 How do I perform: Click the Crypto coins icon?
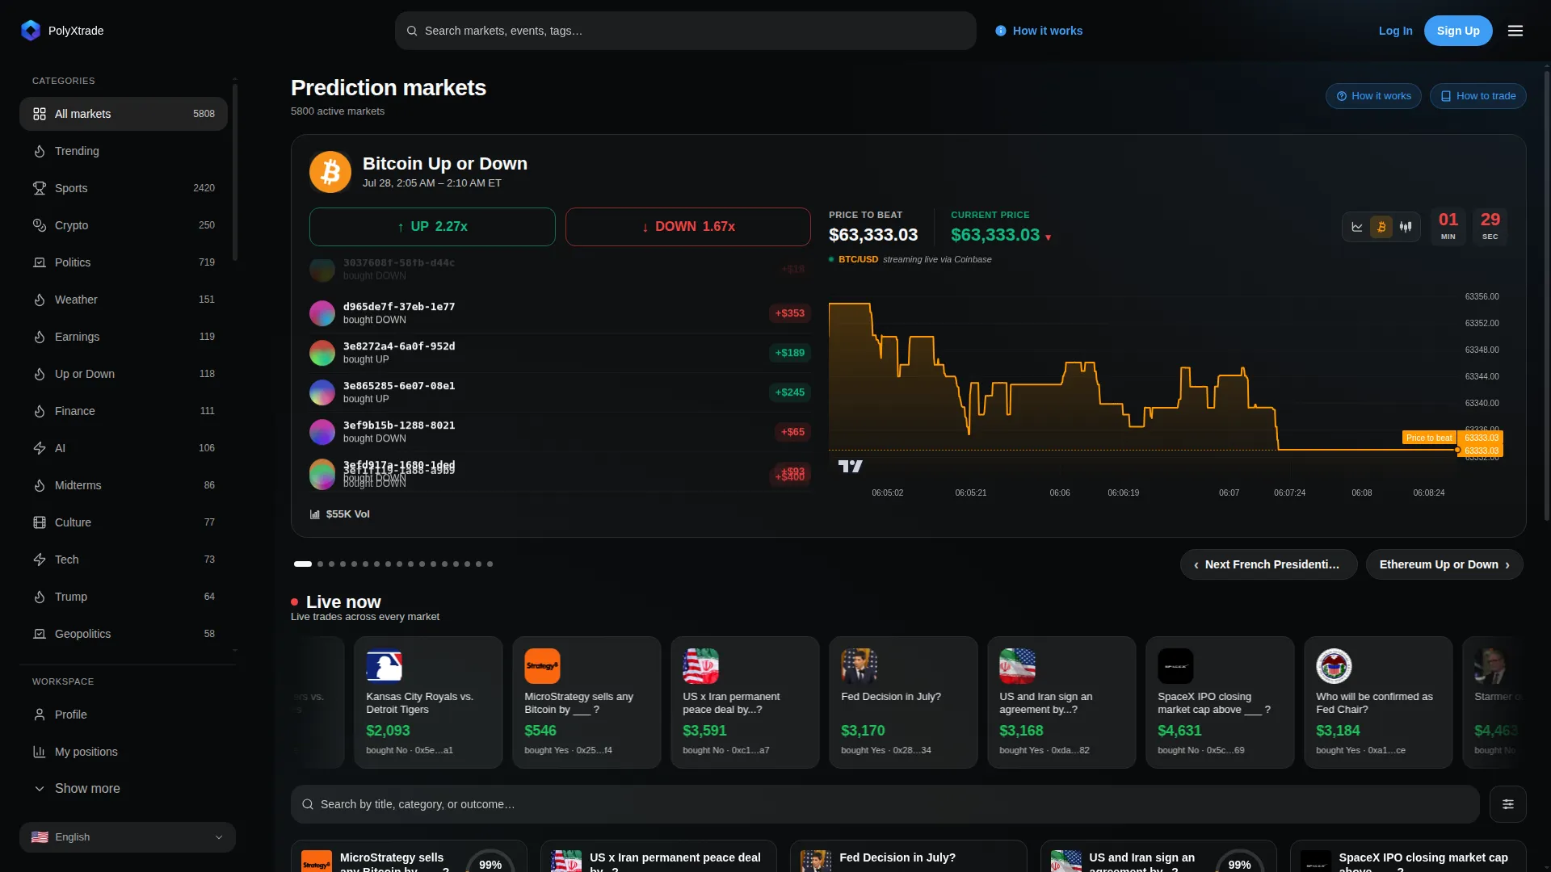pos(40,225)
